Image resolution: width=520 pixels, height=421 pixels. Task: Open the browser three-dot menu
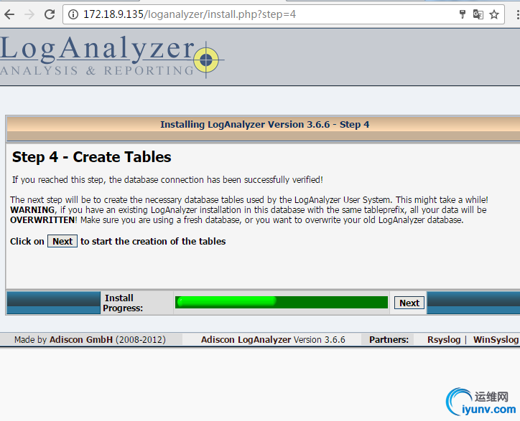[517, 14]
